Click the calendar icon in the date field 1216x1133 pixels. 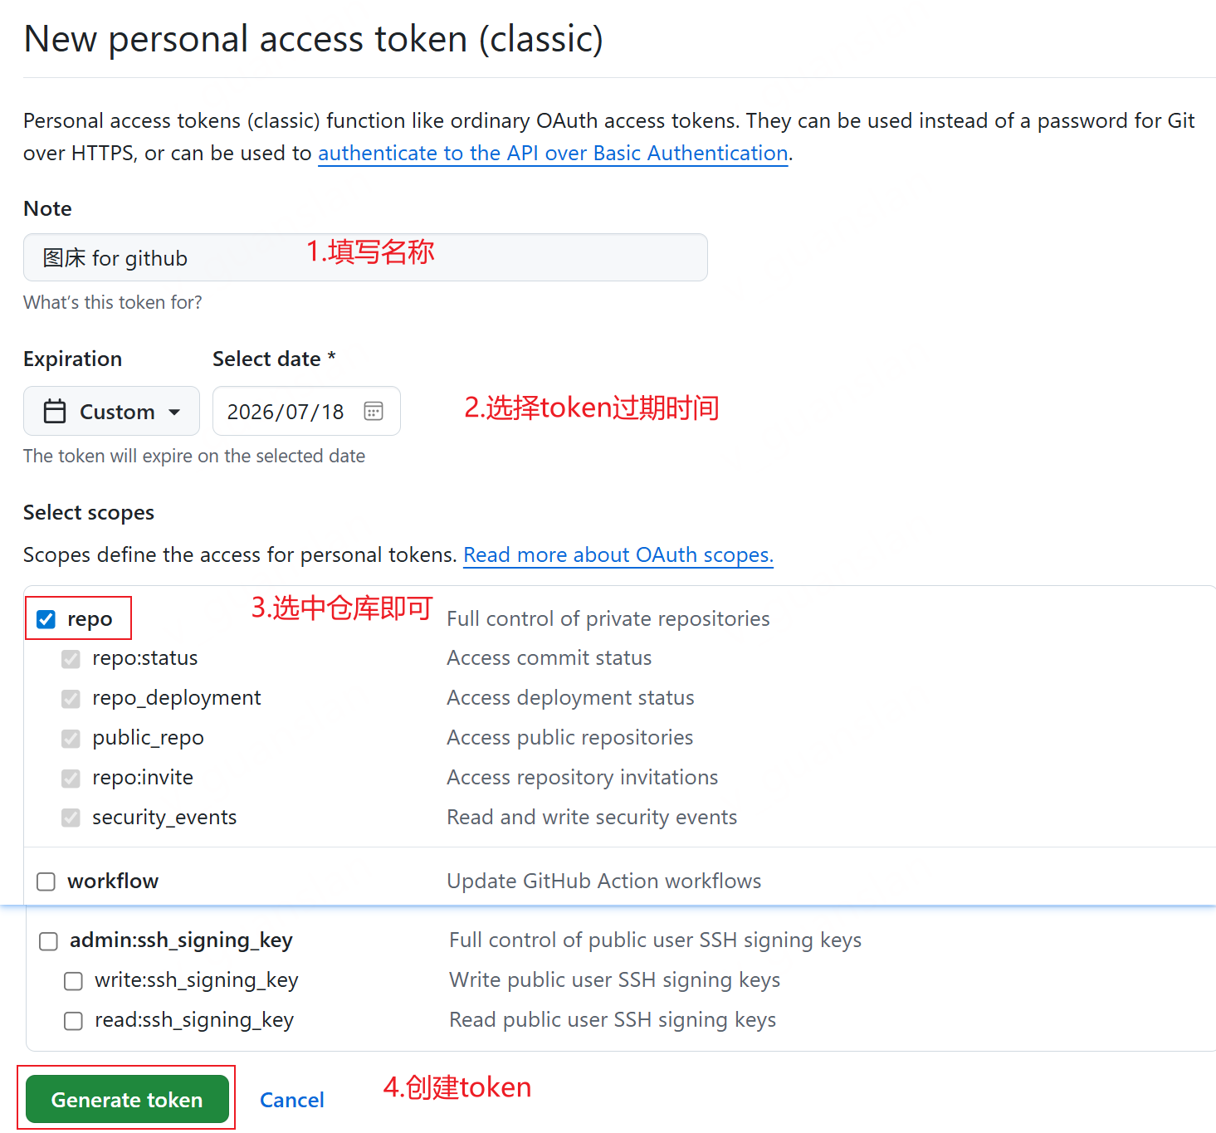(x=374, y=412)
